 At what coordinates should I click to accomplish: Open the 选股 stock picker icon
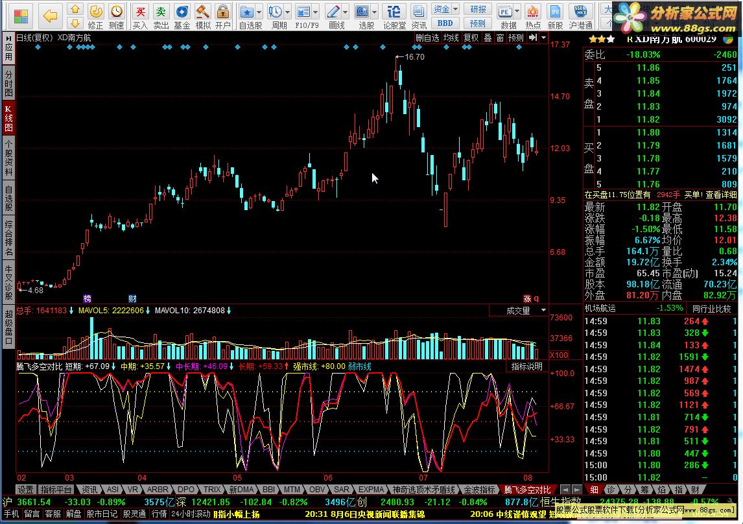(362, 16)
